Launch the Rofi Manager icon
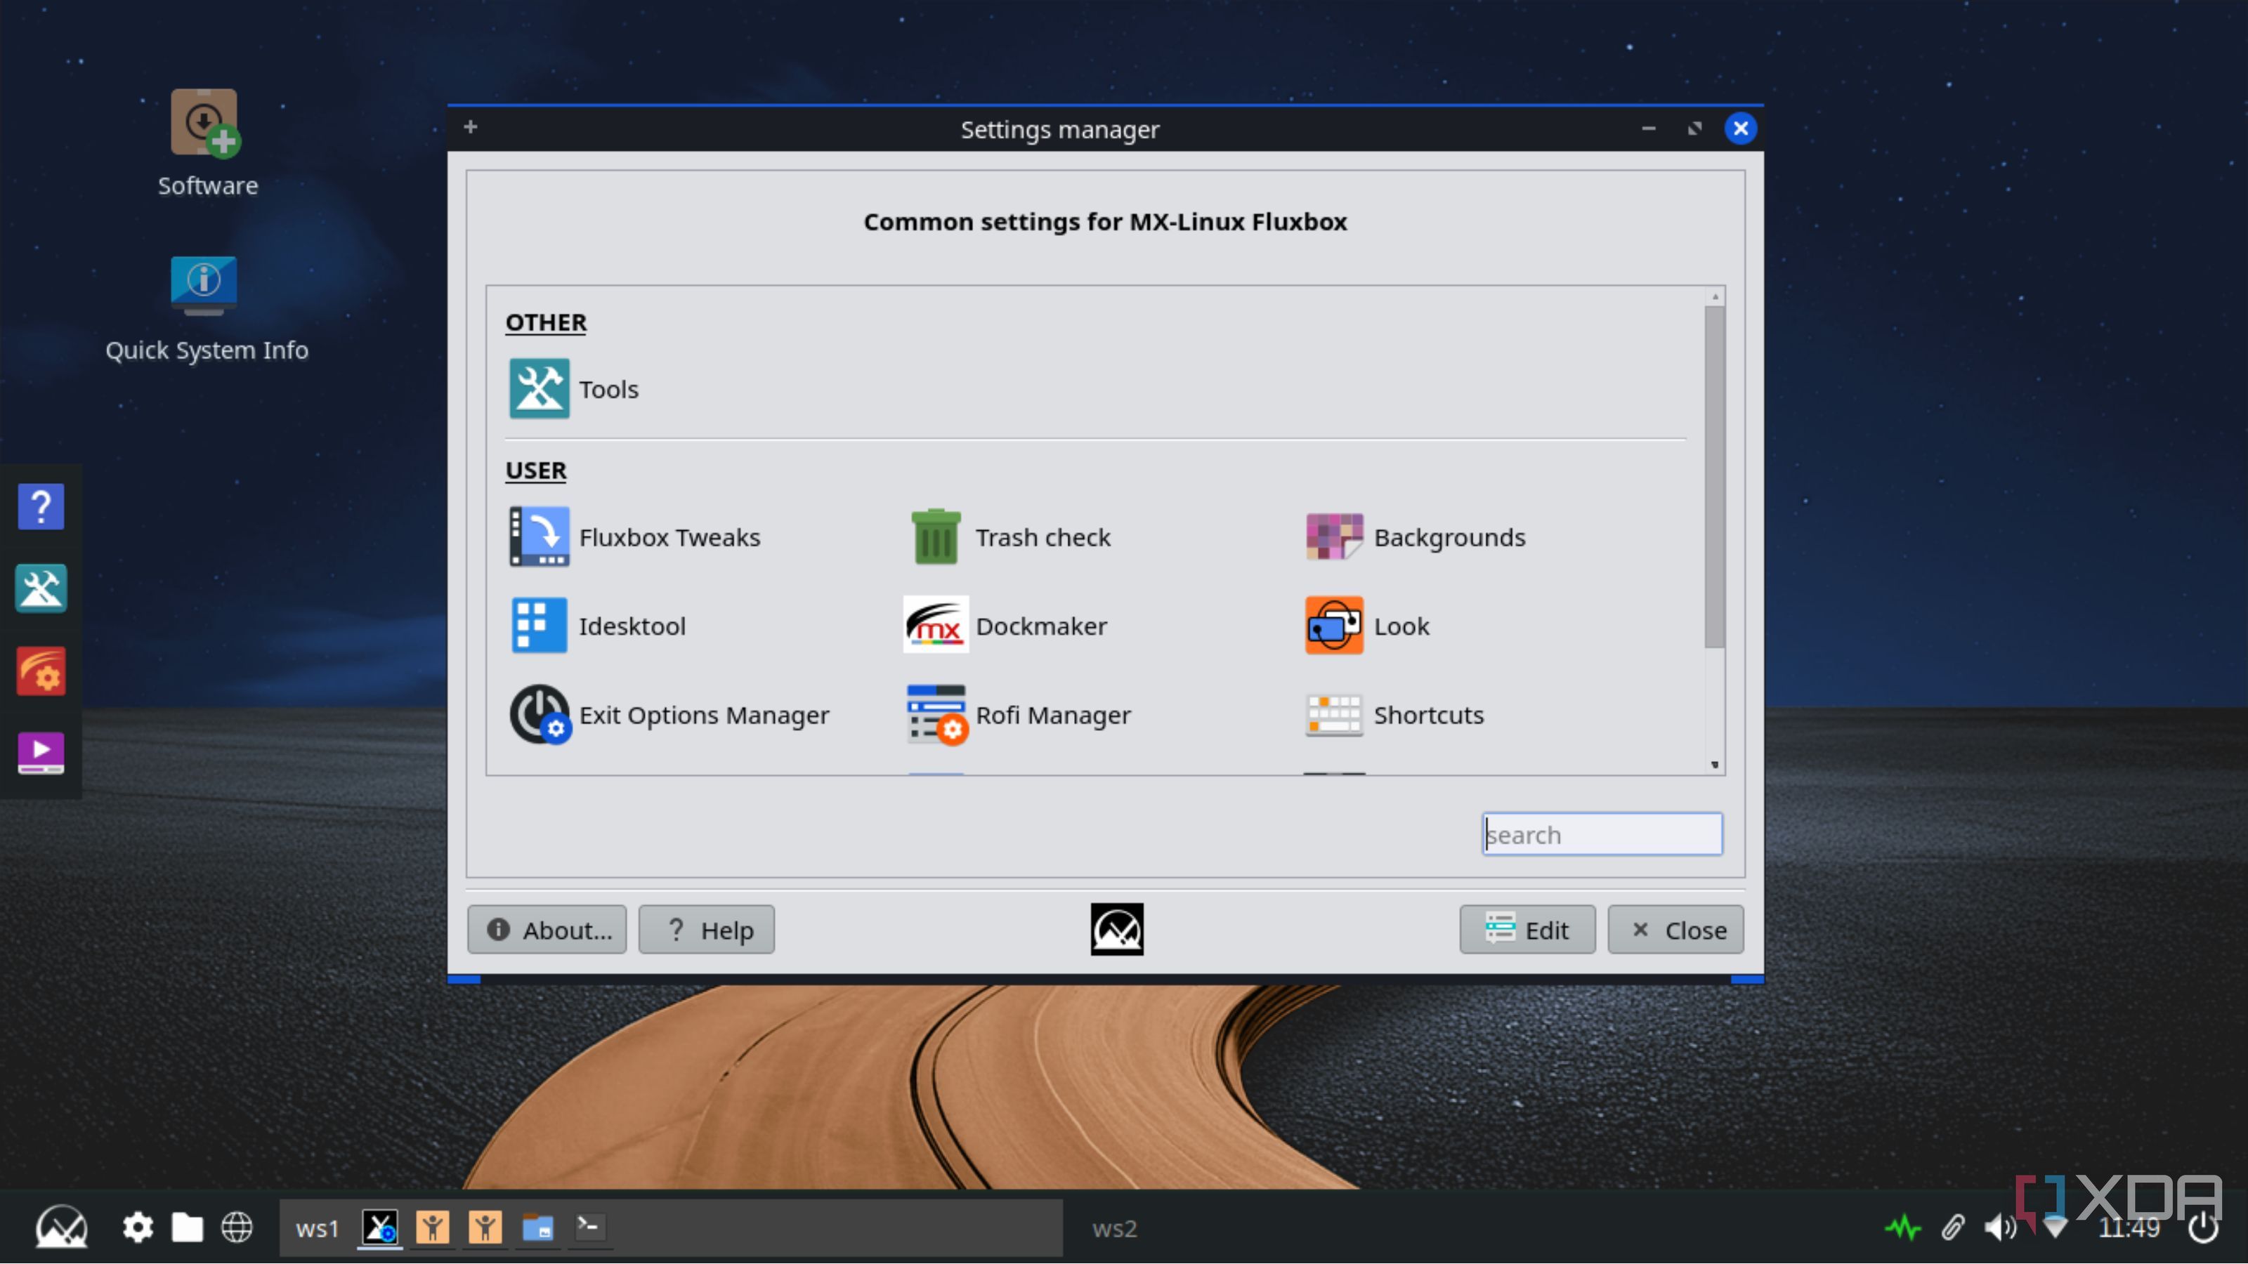This screenshot has height=1264, width=2248. [x=937, y=714]
